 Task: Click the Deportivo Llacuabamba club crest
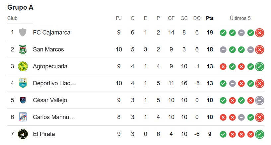(23, 83)
